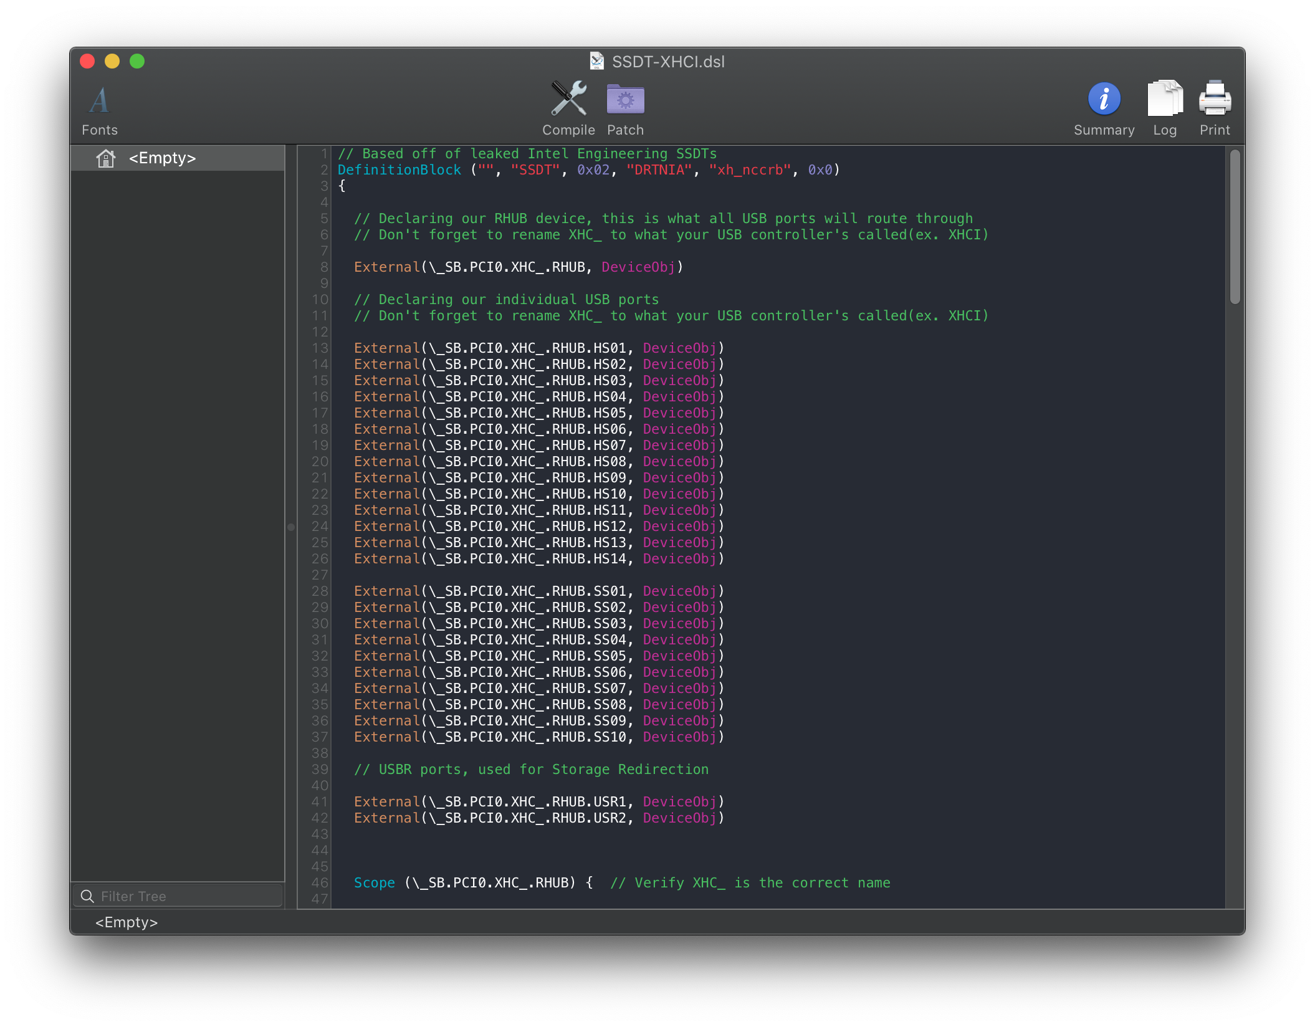Open the Patch folder icon
Screen dimensions: 1315x1027
[625, 99]
